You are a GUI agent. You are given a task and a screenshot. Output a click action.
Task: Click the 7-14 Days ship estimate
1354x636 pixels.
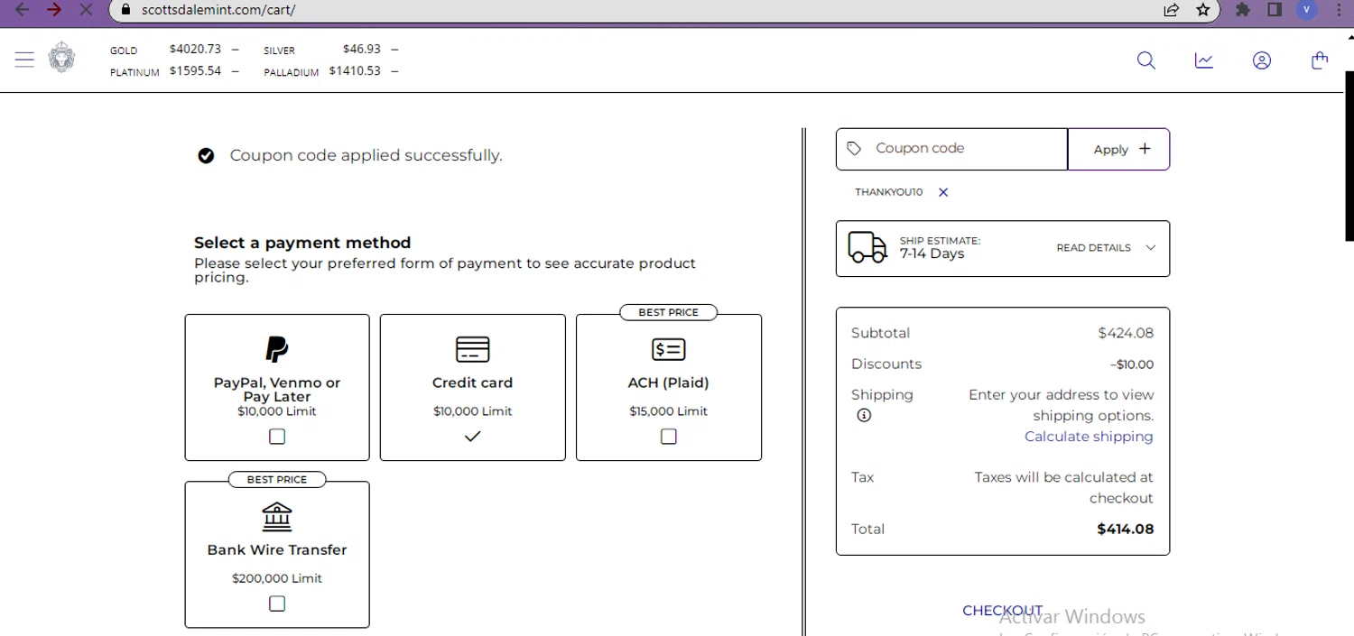[932, 253]
